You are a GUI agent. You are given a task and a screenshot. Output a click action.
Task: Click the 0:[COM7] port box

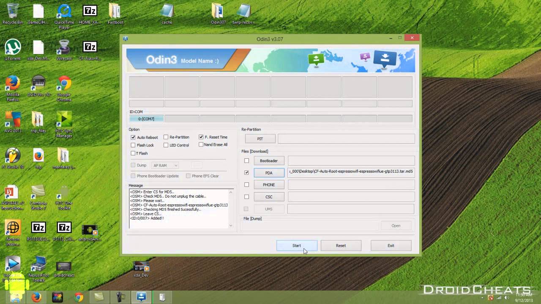click(x=146, y=119)
